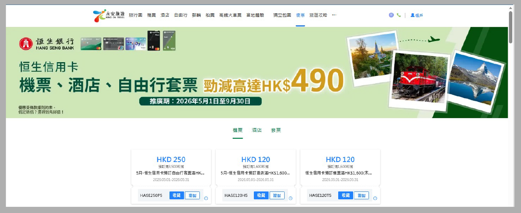The image size is (521, 213).
Task: Expand the ··· more navigation menu
Action: pos(334,15)
